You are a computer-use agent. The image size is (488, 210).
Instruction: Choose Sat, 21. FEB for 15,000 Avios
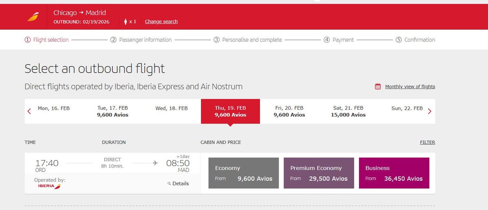(348, 111)
